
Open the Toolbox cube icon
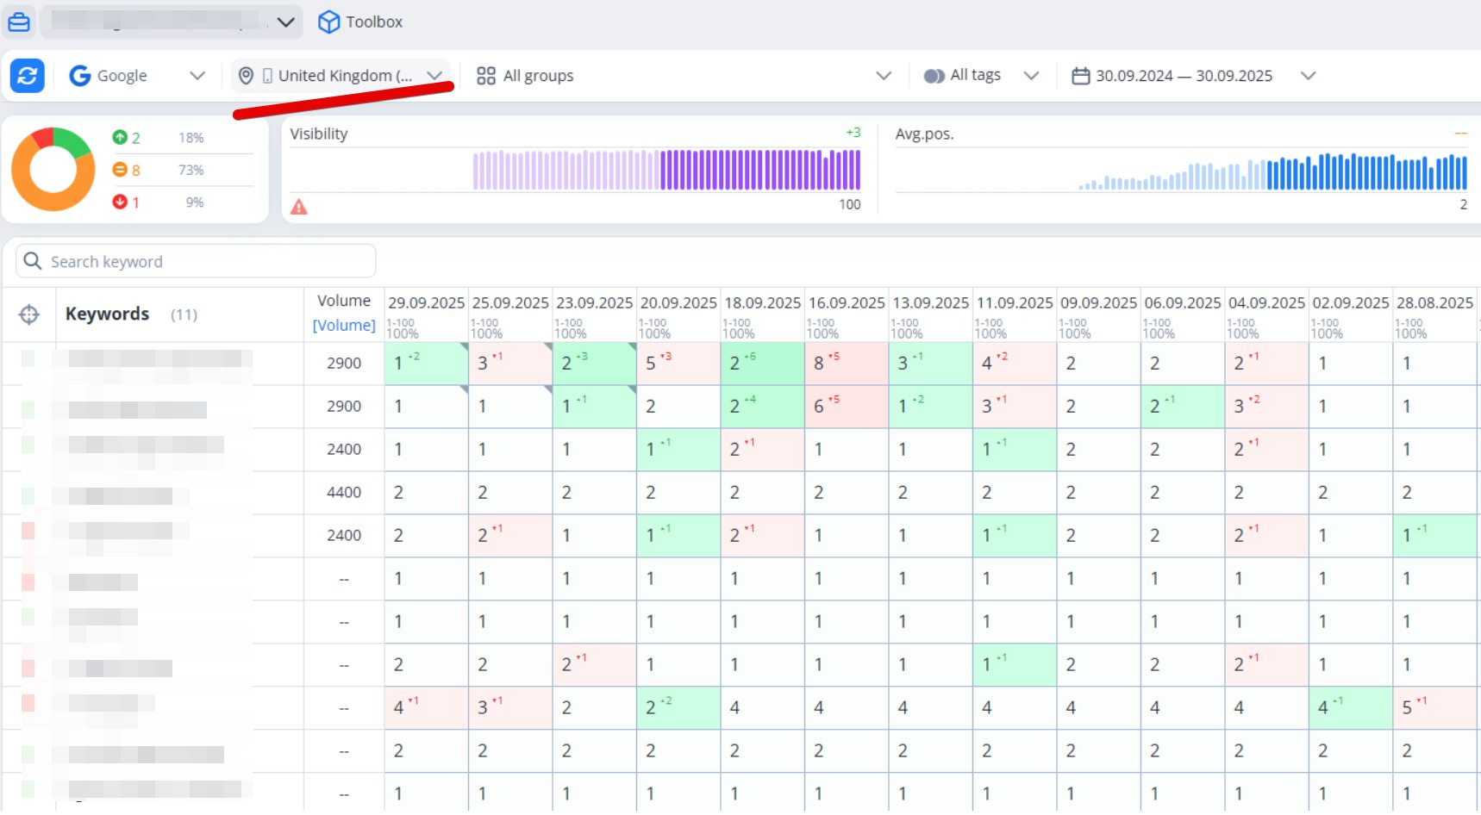pos(328,22)
